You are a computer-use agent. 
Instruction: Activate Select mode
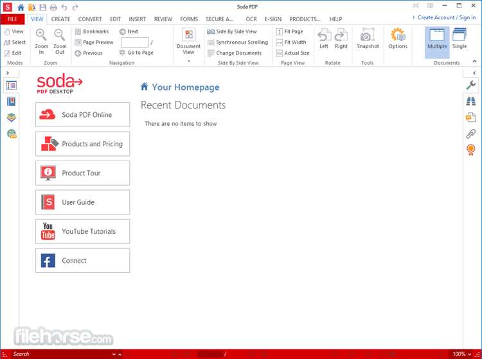tap(15, 42)
